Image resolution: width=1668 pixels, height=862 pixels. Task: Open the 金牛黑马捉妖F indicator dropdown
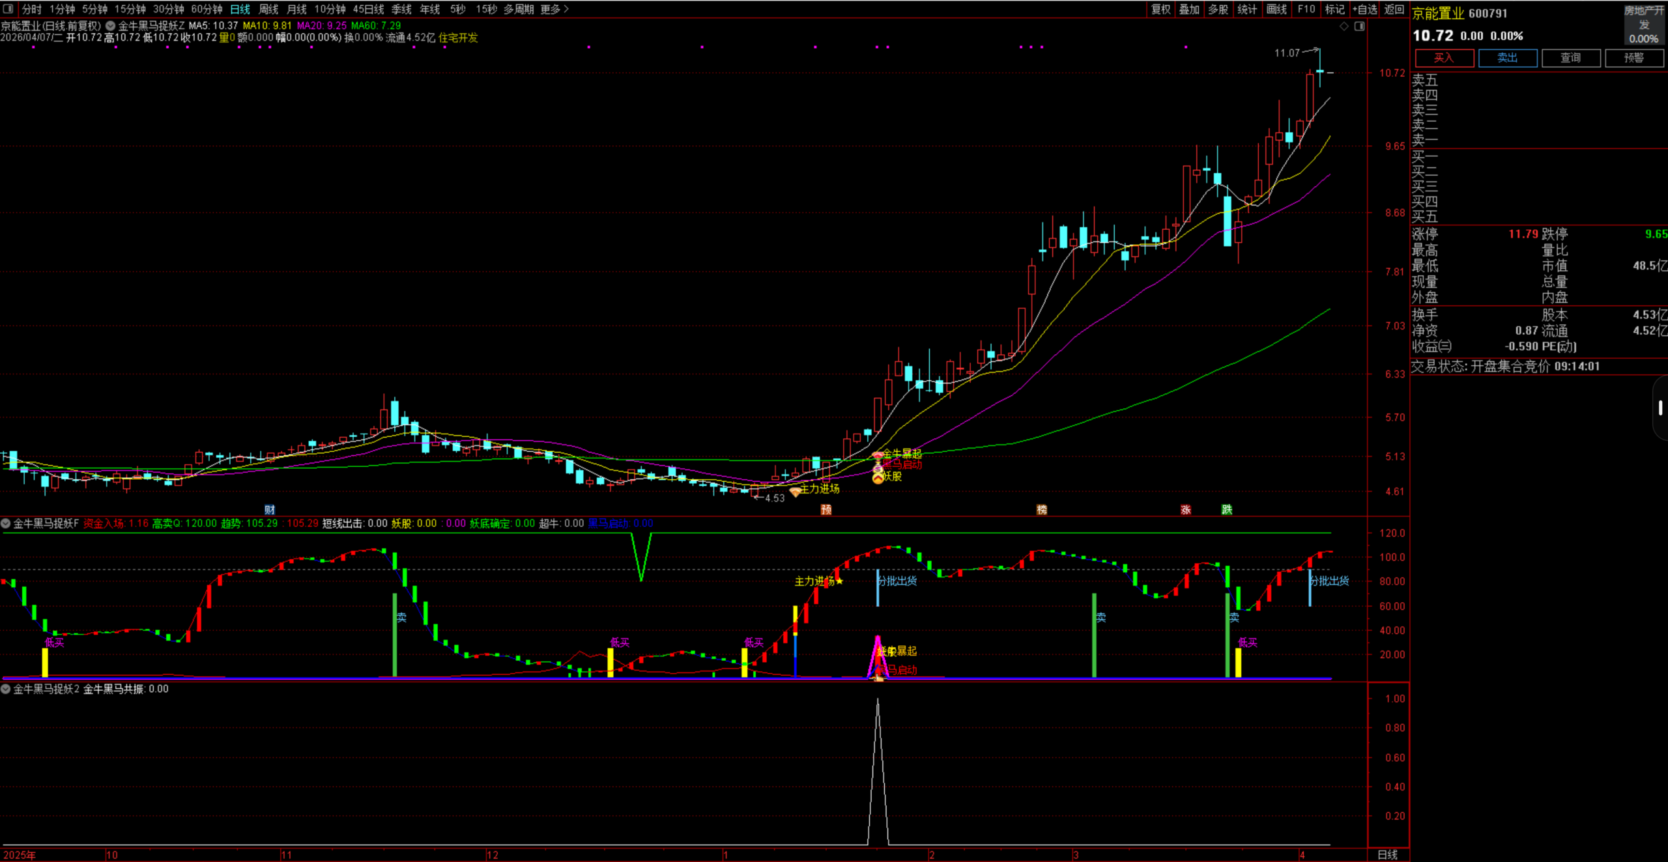click(6, 523)
